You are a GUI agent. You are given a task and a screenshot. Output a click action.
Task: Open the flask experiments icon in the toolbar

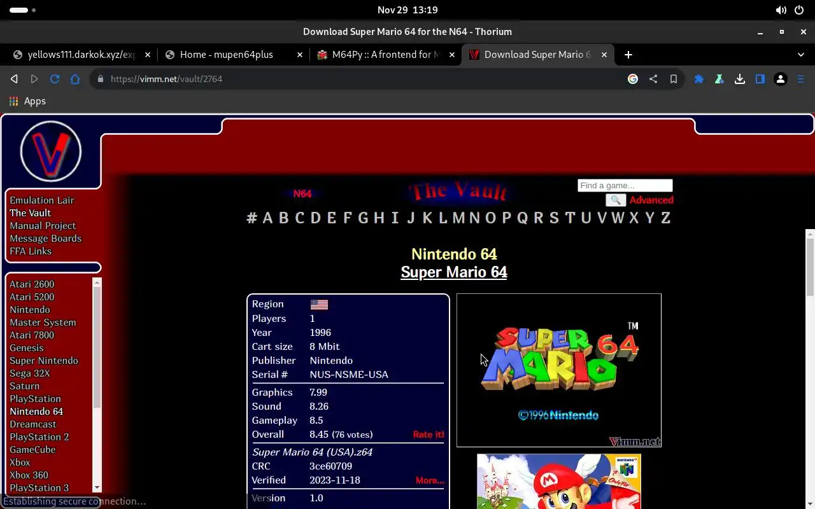719,79
